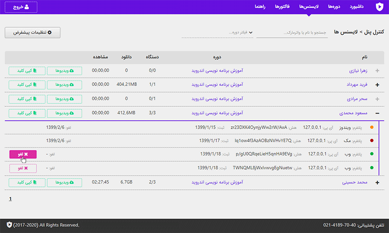The width and height of the screenshot is (389, 233).
Task: Click کپی کلید button for محمد حسینی
Action: 27,183
